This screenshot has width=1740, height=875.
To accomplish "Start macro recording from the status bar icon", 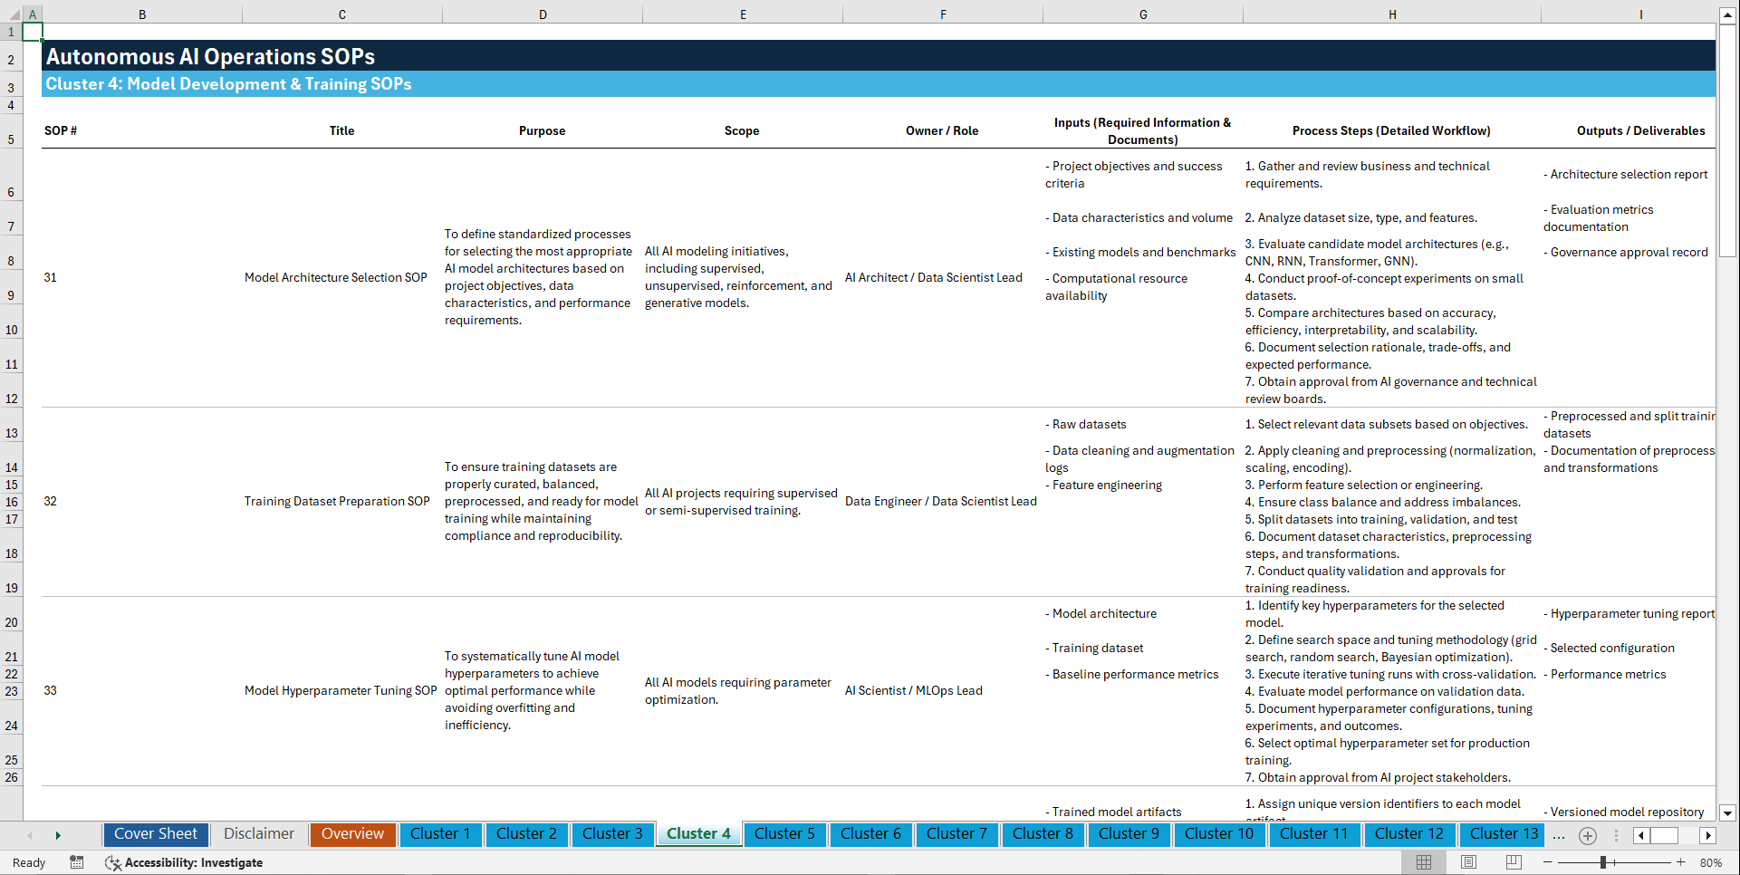I will (x=77, y=862).
